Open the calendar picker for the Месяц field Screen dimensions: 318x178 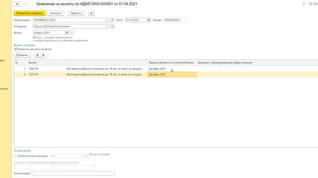pyautogui.click(x=67, y=33)
